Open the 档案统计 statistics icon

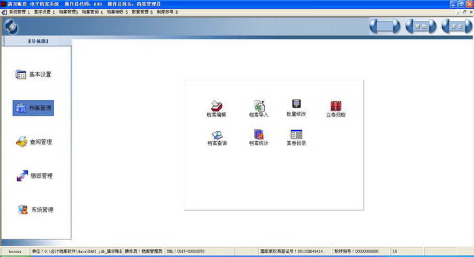click(259, 138)
